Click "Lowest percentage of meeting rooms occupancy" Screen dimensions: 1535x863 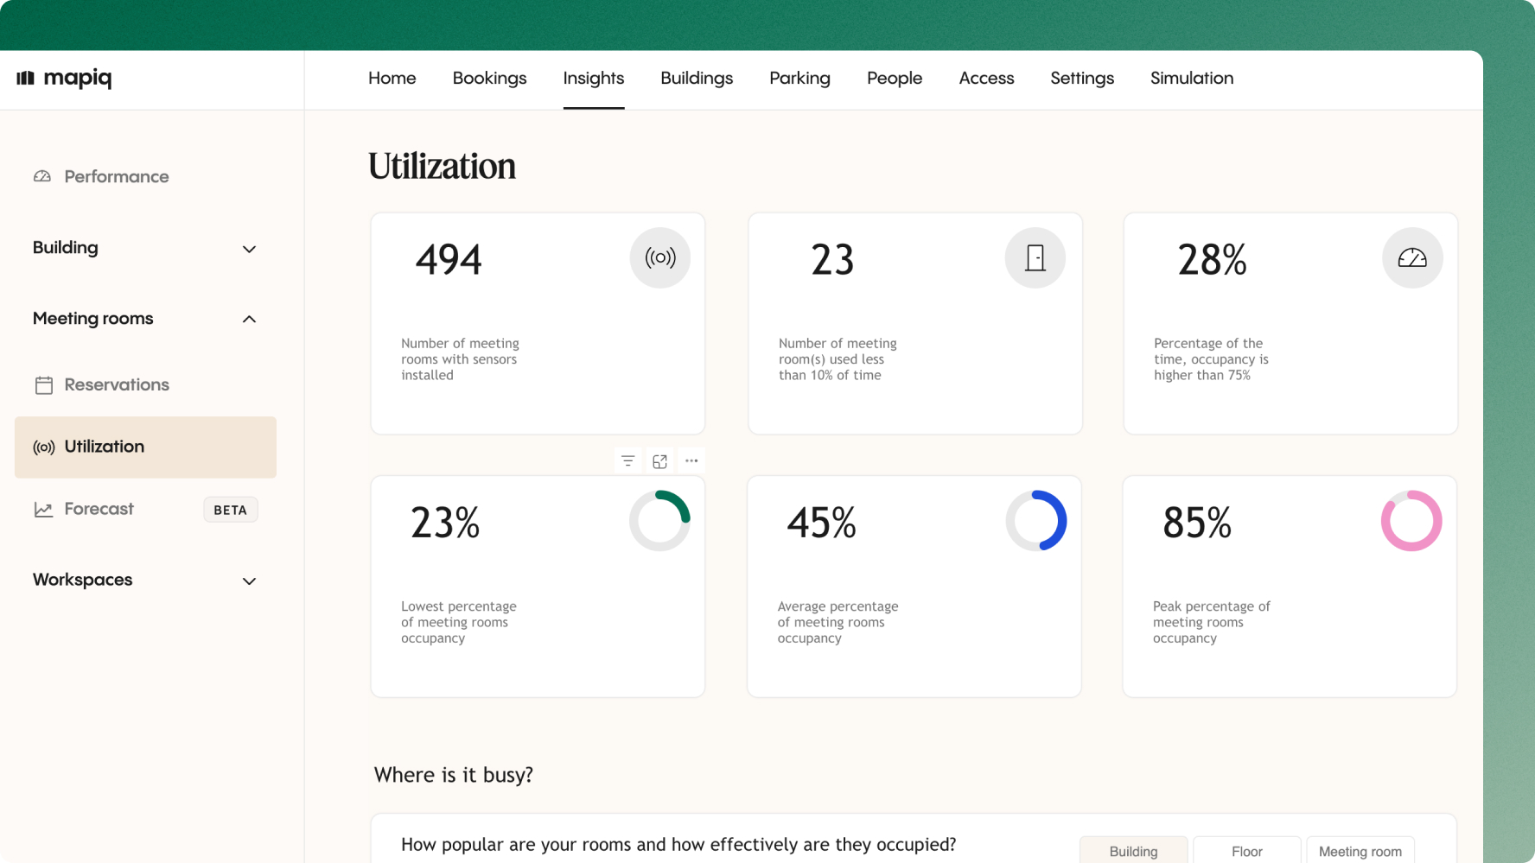coord(459,622)
